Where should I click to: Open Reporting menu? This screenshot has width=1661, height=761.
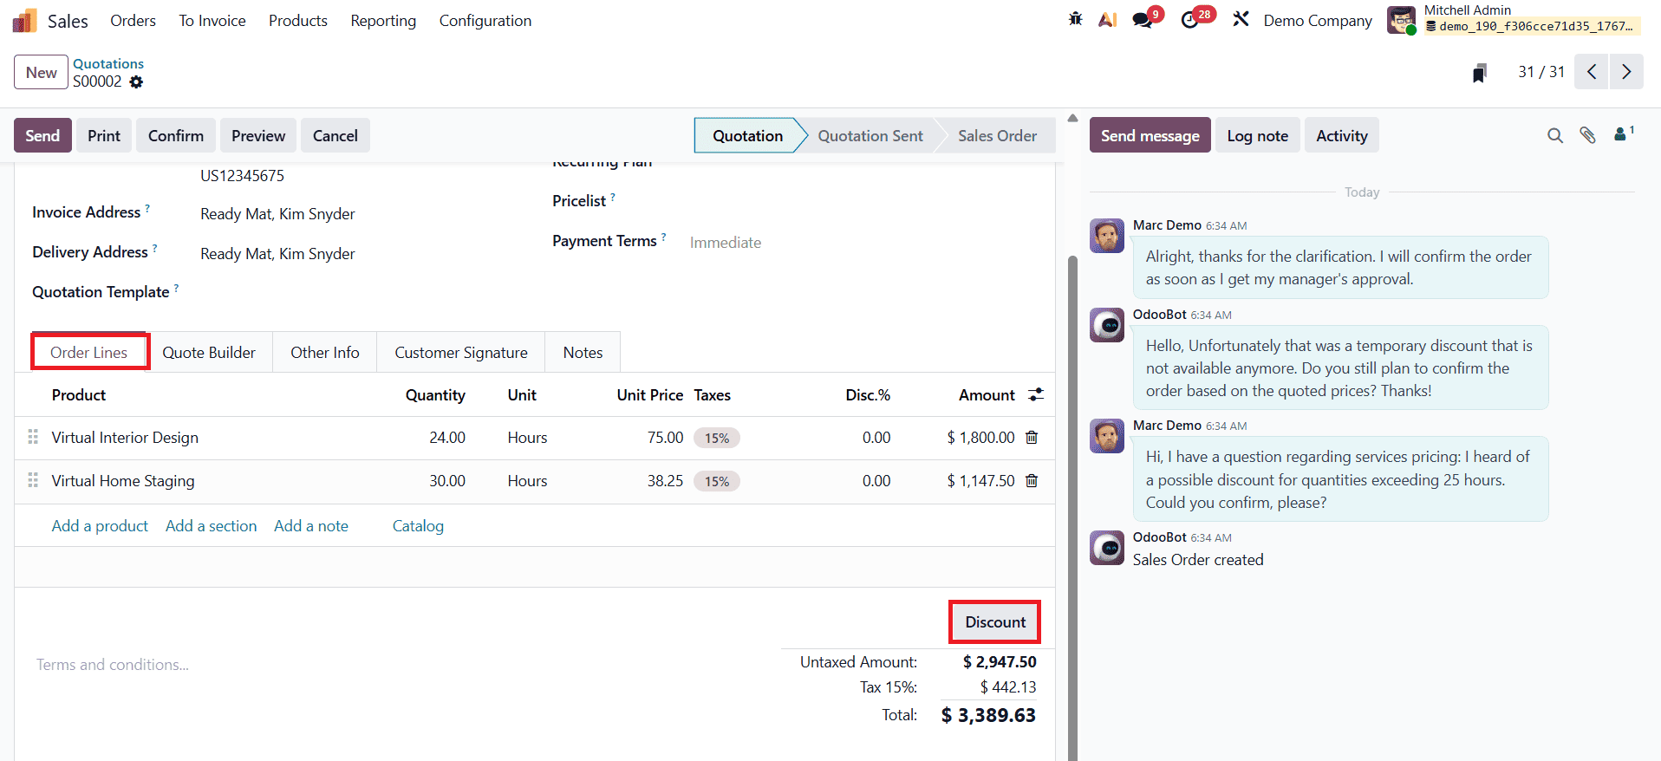(383, 21)
